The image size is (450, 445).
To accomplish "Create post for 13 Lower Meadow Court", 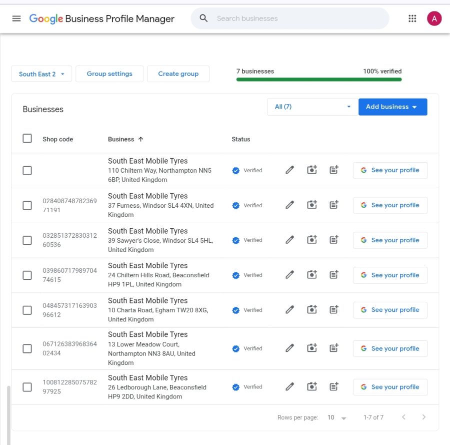I will pos(334,348).
